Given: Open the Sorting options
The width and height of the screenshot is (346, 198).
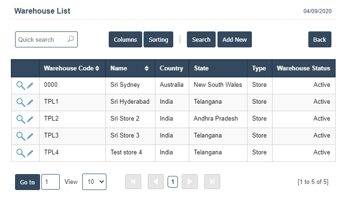Looking at the screenshot, I should (x=158, y=40).
